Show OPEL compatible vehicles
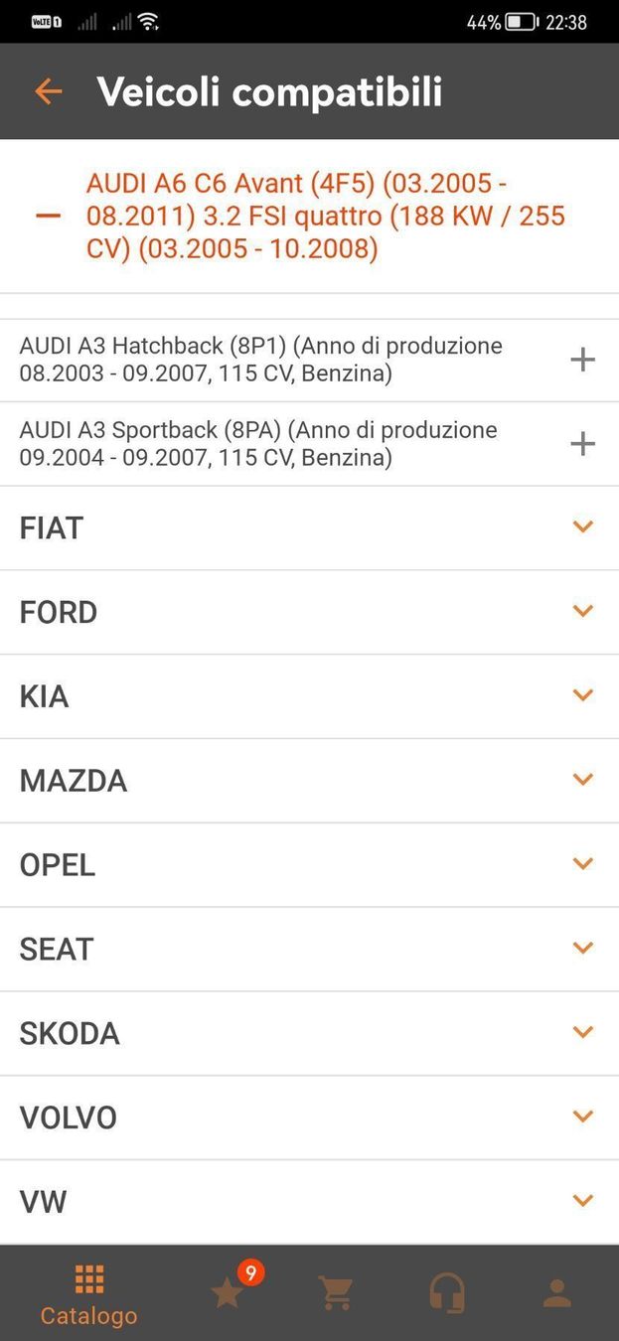Image resolution: width=619 pixels, height=1341 pixels. click(582, 864)
